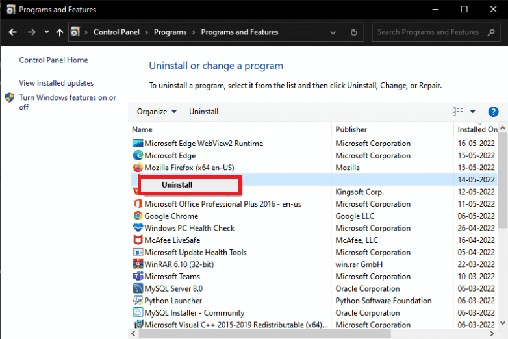Click the Microsoft Visual C++ Redistributable icon

(x=138, y=324)
